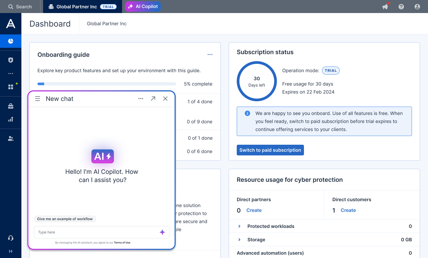The image size is (428, 258).
Task: Open the reports bar chart sidebar icon
Action: coord(11,119)
